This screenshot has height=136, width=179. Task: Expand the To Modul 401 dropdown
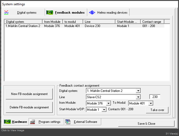click(x=151, y=103)
